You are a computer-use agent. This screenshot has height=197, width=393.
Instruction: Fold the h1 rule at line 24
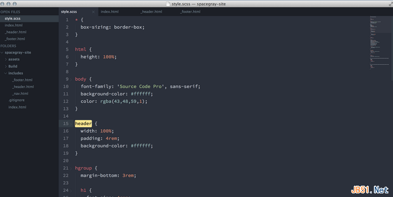tap(71, 190)
